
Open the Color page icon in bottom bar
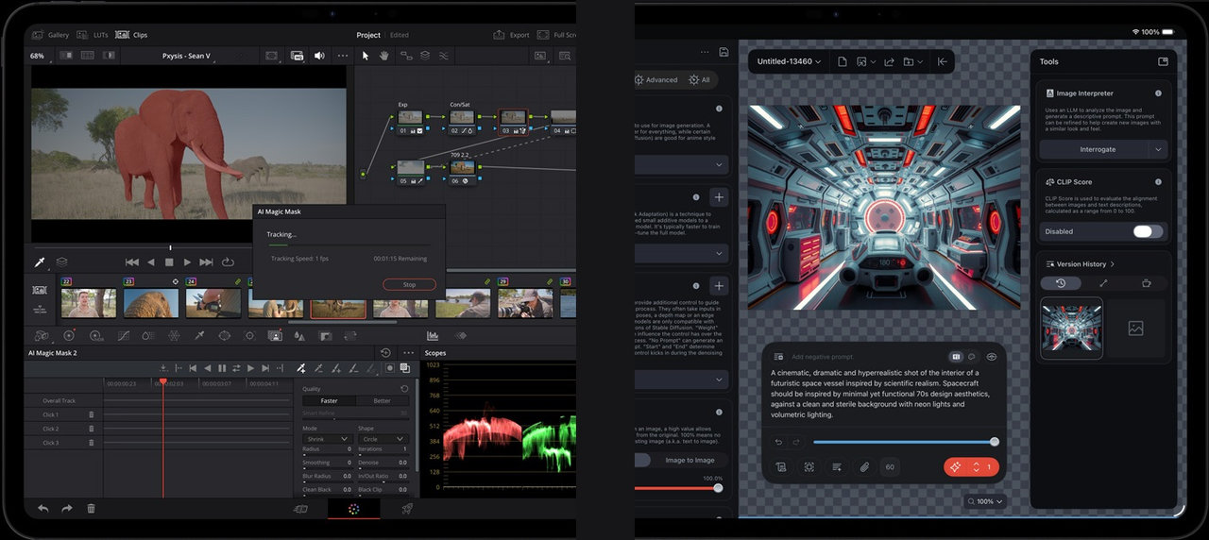tap(353, 509)
